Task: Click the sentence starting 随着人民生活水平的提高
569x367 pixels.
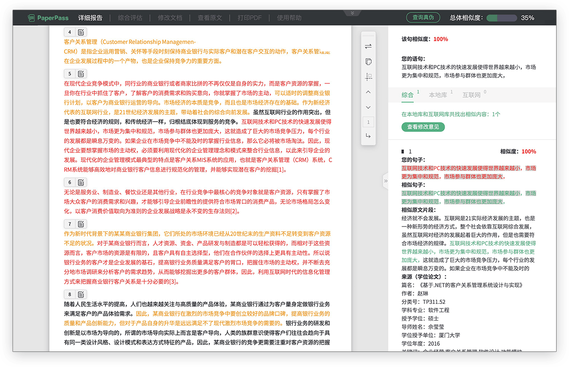Action: point(197,308)
